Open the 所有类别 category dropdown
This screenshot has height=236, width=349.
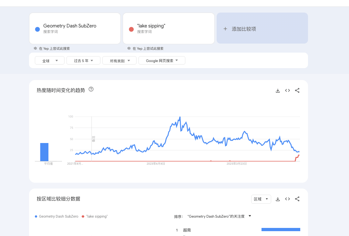(x=119, y=61)
